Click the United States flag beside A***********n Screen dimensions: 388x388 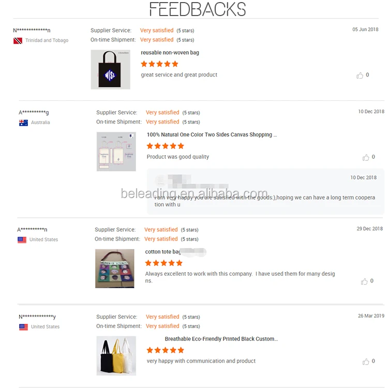point(22,240)
